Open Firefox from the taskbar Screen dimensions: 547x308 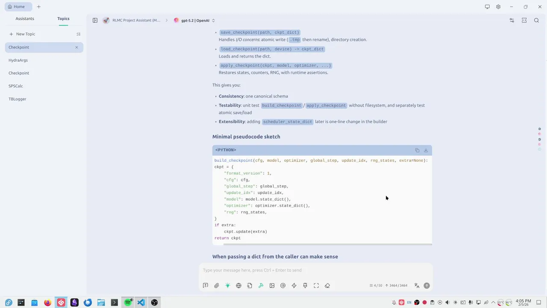click(47, 302)
